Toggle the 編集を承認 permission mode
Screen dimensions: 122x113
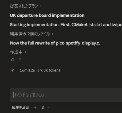click(20, 108)
